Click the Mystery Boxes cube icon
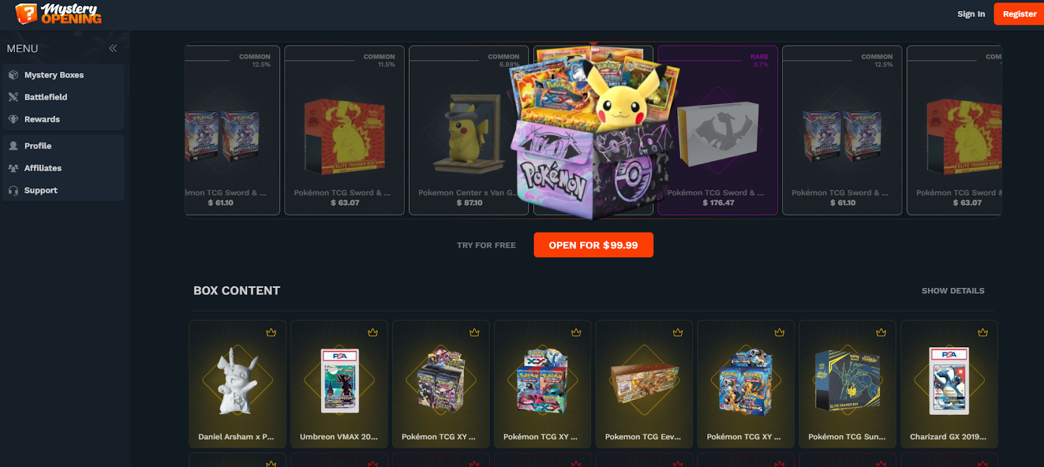This screenshot has height=467, width=1044. pyautogui.click(x=13, y=75)
